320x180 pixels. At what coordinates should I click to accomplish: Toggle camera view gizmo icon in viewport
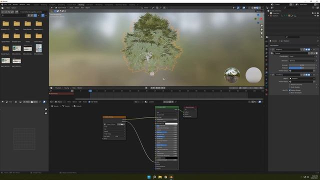pos(261,33)
